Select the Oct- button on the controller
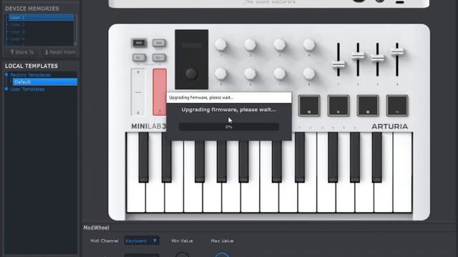The width and height of the screenshot is (458, 257). click(139, 57)
